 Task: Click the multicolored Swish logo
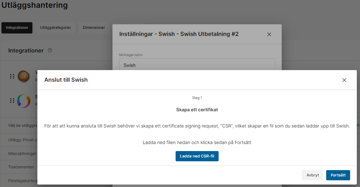tap(24, 101)
